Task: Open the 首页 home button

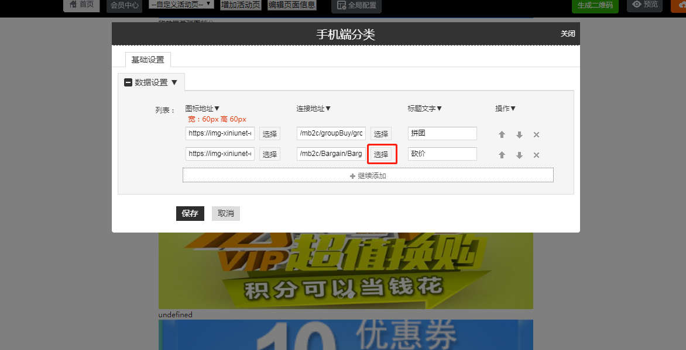Action: pos(82,5)
